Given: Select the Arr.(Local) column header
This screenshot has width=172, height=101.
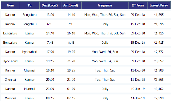Looking at the screenshot, I should point(71,5).
